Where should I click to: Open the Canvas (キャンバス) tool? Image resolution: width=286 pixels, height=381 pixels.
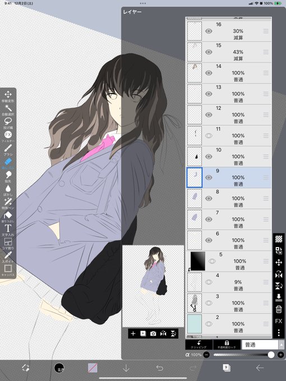pos(8,271)
